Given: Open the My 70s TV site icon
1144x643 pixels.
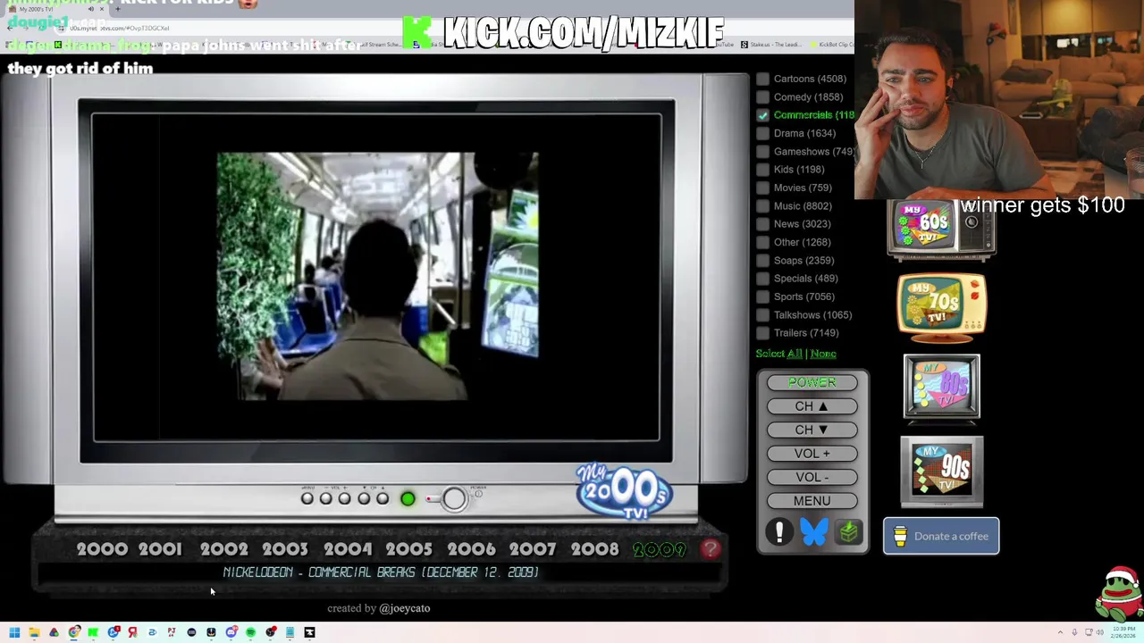Looking at the screenshot, I should [942, 308].
